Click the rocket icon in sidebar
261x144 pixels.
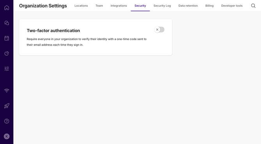pyautogui.click(x=7, y=106)
